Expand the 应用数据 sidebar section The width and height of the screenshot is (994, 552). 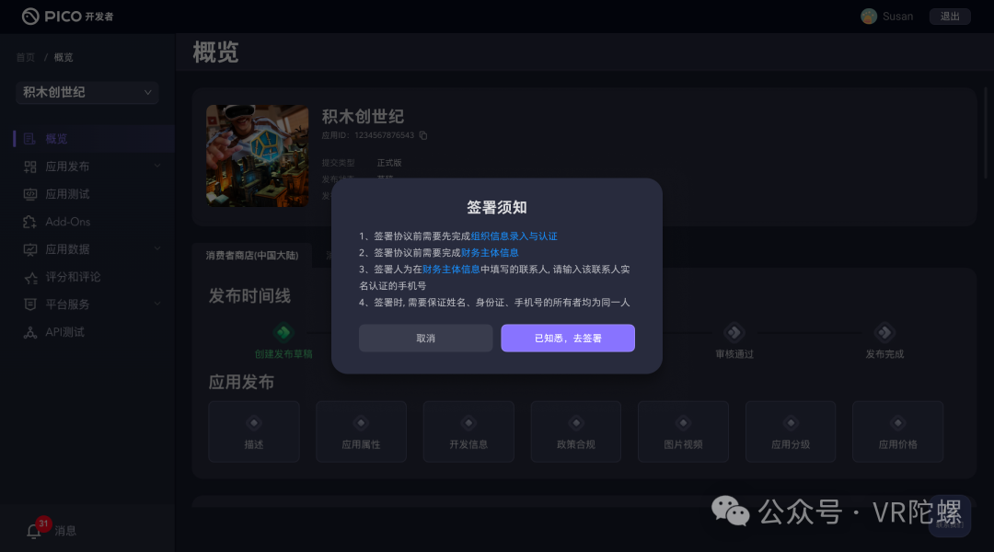[x=157, y=248]
